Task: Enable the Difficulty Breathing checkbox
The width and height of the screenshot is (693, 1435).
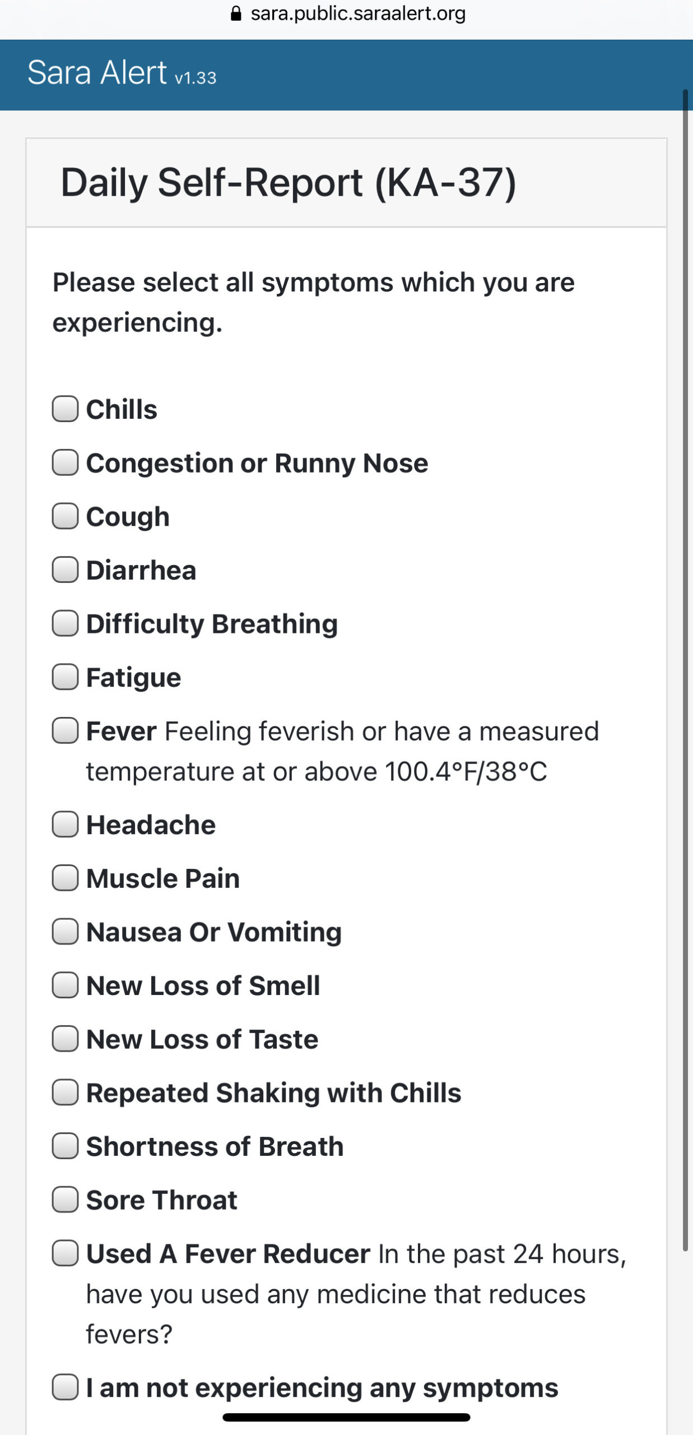Action: (65, 623)
